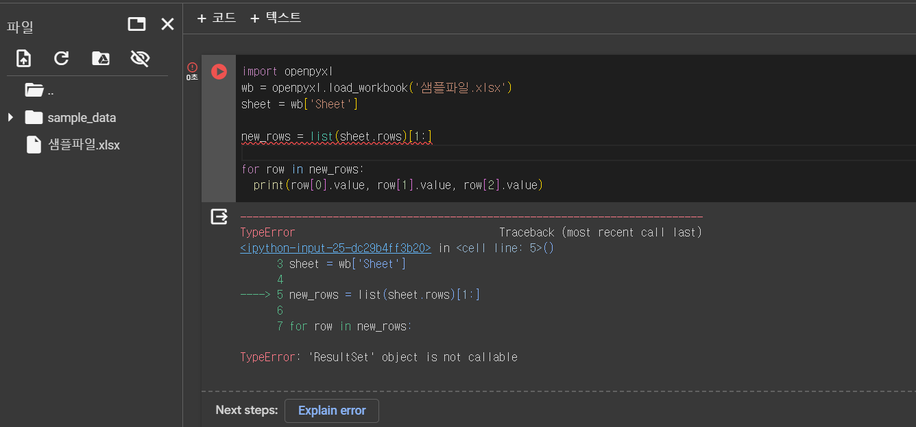This screenshot has height=427, width=916.
Task: Click the 파일 panel title
Action: [x=20, y=27]
